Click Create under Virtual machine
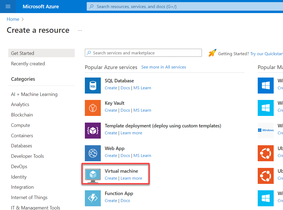This screenshot has height=210, width=283. 111,178
